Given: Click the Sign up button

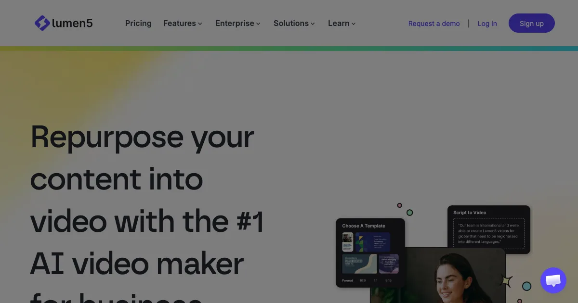Looking at the screenshot, I should coord(532,23).
